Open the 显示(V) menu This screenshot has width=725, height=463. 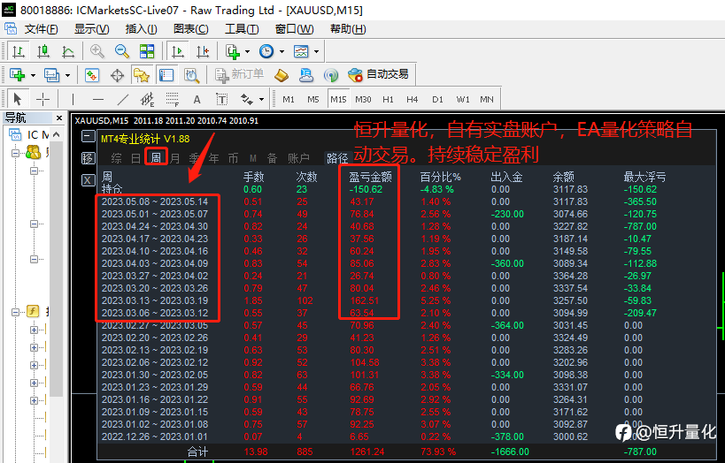tap(91, 29)
